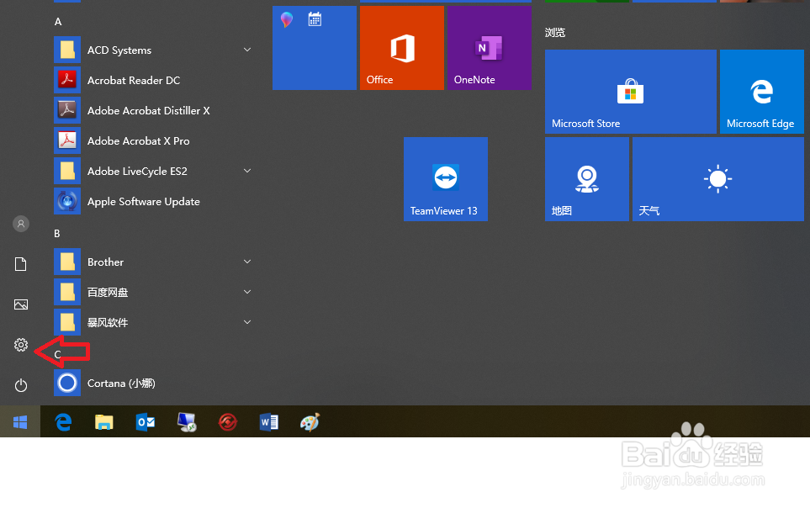Expand the ACD Systems folder chevron
This screenshot has width=810, height=508.
(247, 50)
